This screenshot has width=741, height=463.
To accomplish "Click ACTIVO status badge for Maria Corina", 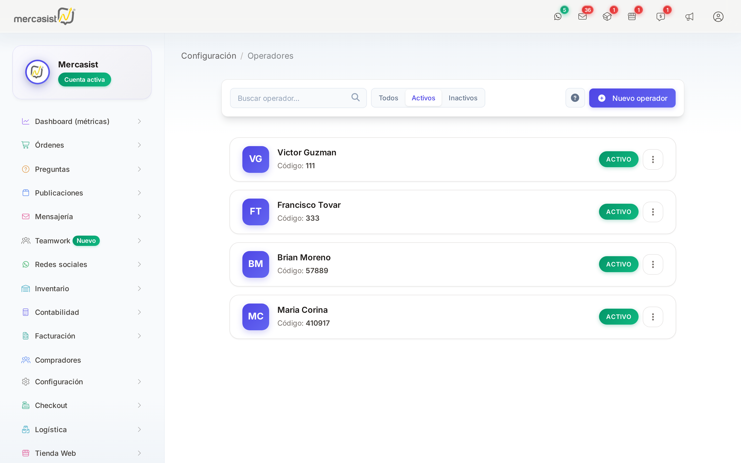I will click(x=619, y=317).
